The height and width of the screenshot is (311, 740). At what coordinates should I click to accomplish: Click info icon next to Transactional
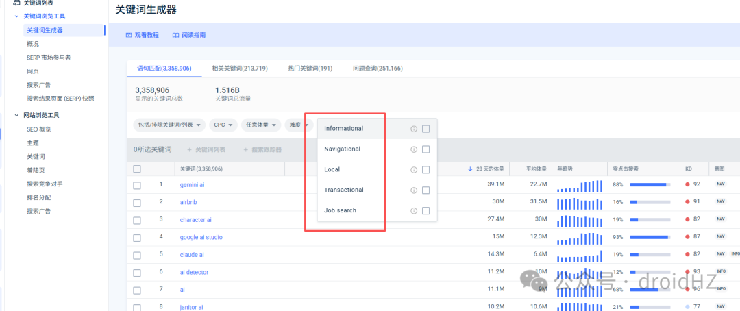414,190
